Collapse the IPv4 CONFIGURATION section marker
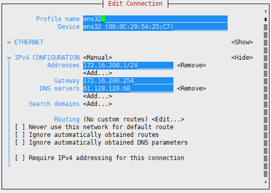The width and height of the screenshot is (271, 193). click(x=9, y=58)
